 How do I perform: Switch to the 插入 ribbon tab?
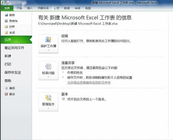[x=30, y=8]
